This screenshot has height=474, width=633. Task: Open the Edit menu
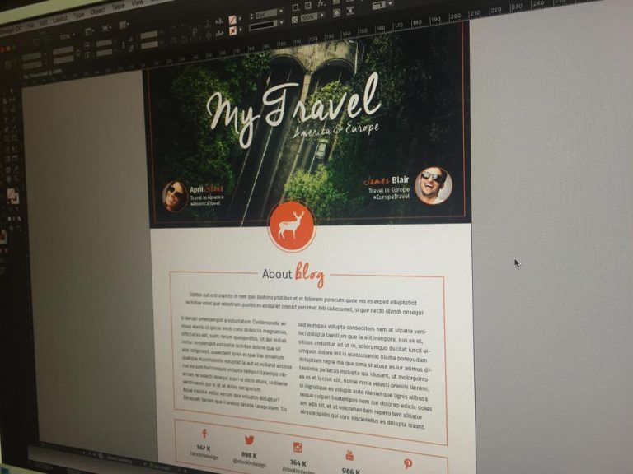43,22
